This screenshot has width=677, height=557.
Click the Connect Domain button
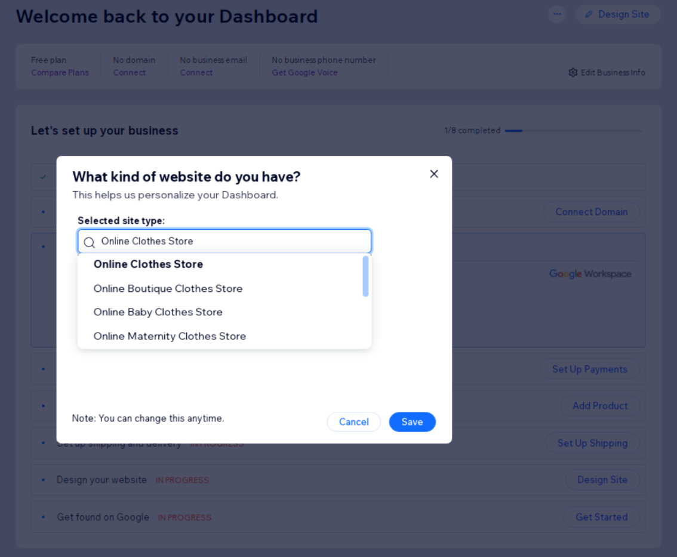[591, 212]
